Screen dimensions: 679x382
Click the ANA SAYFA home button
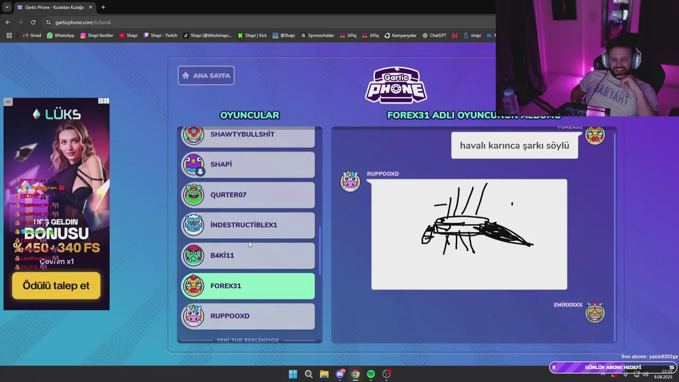pos(206,75)
